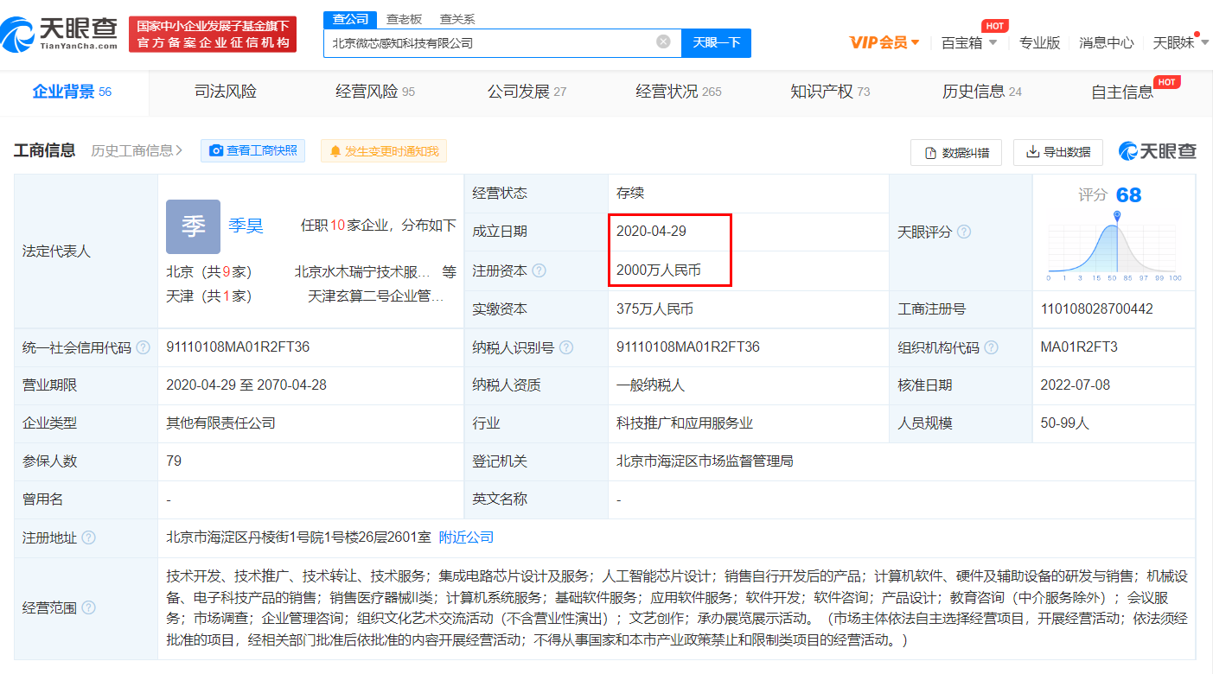
Task: Click 发生变更时通知我 button
Action: (x=384, y=151)
